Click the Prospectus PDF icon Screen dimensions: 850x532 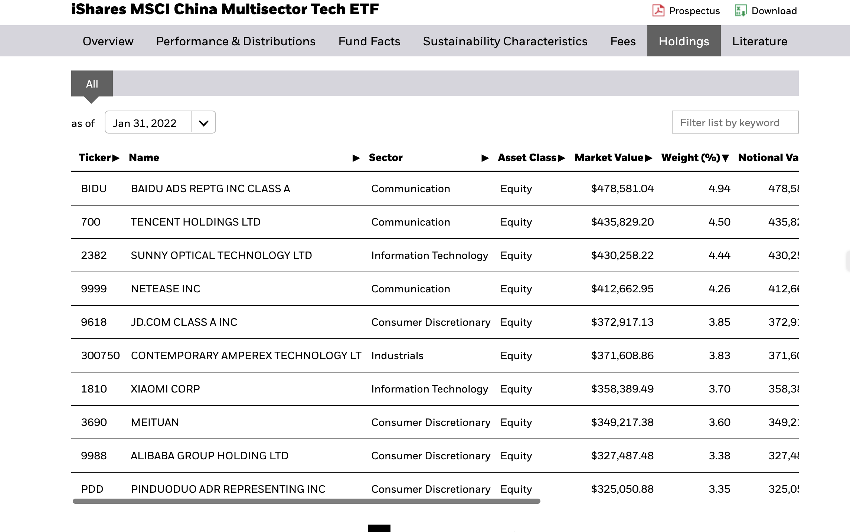658,10
